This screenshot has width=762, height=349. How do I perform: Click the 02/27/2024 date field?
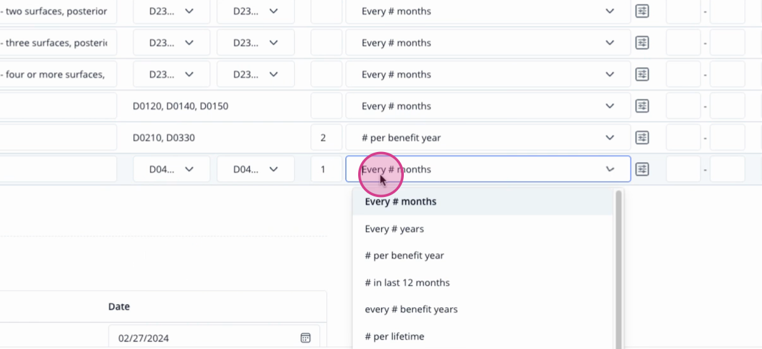pyautogui.click(x=214, y=338)
